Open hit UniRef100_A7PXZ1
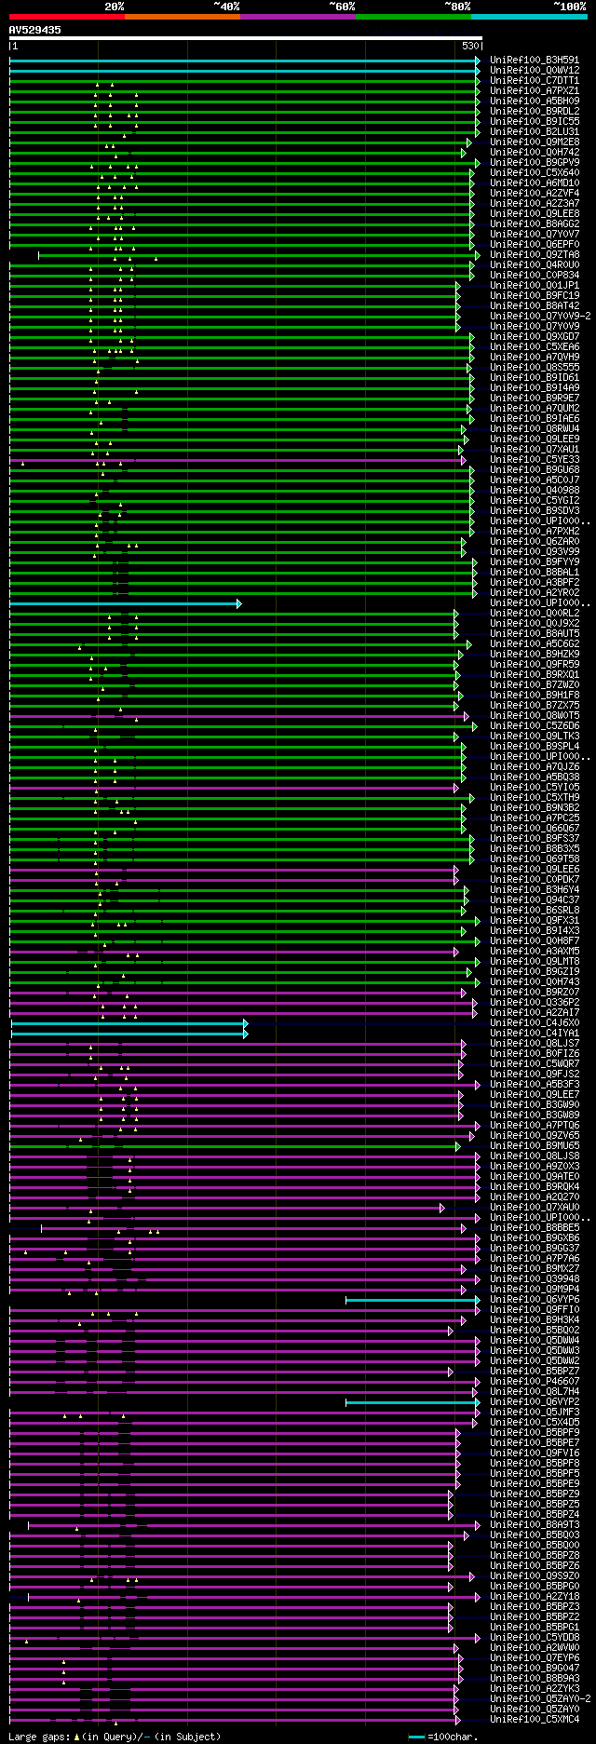This screenshot has width=596, height=1744. pyautogui.click(x=535, y=91)
